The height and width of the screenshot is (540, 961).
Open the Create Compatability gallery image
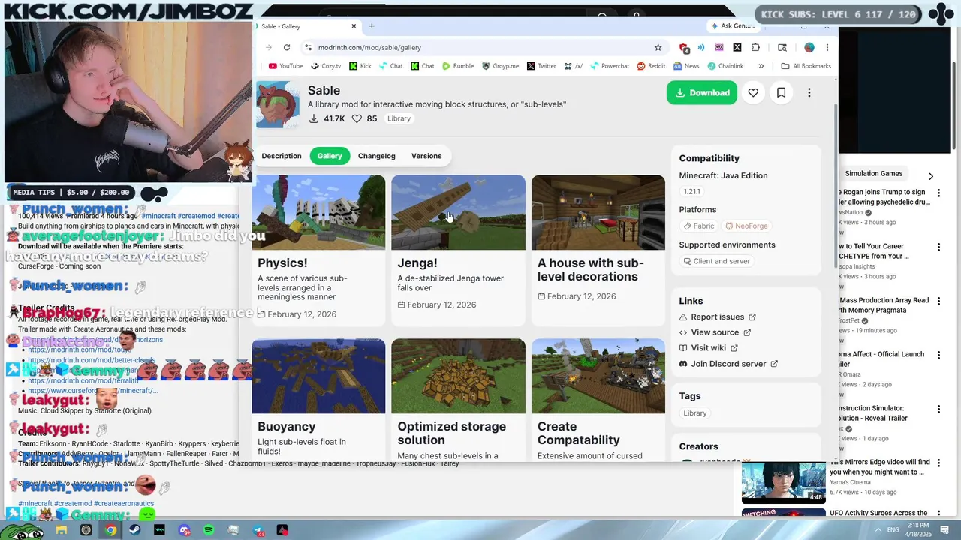[598, 376]
